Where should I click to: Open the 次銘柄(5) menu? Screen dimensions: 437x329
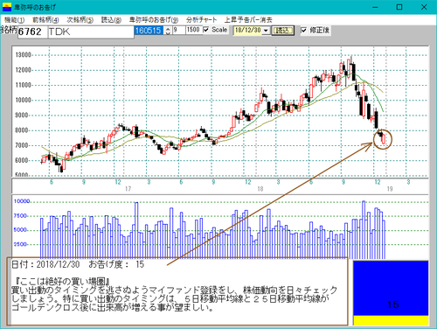click(80, 20)
